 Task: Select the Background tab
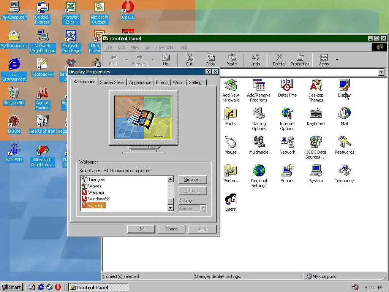pyautogui.click(x=84, y=82)
